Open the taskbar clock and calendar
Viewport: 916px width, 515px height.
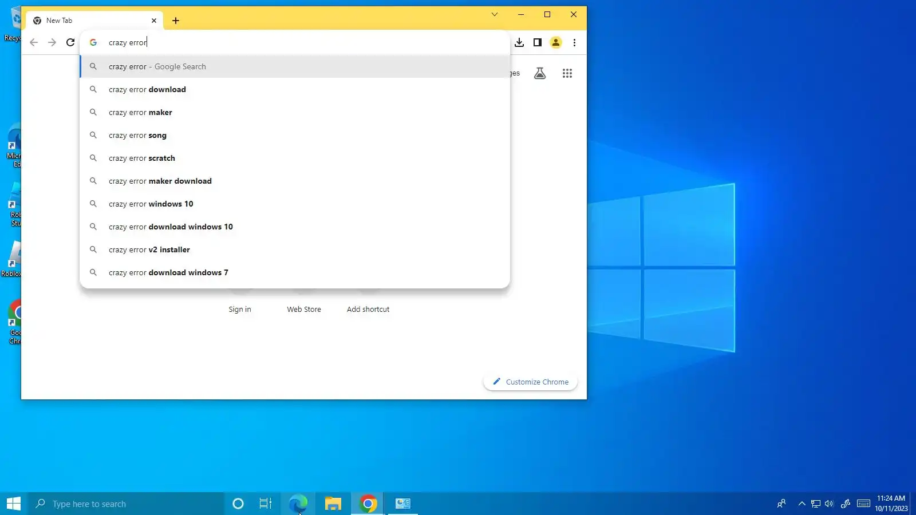coord(891,504)
